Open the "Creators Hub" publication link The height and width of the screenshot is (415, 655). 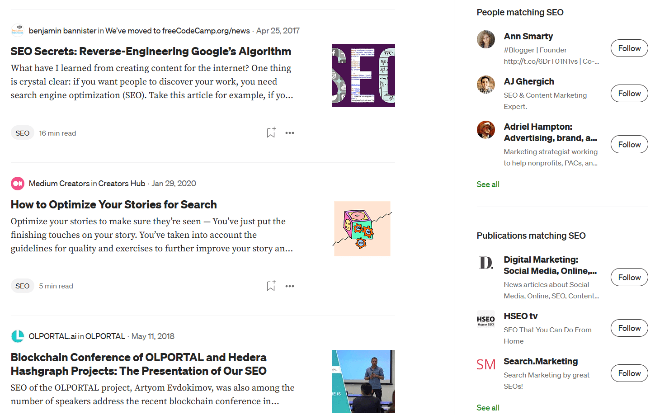(x=122, y=183)
